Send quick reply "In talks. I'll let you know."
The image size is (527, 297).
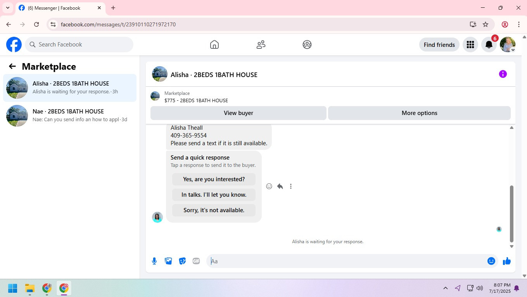click(x=214, y=195)
